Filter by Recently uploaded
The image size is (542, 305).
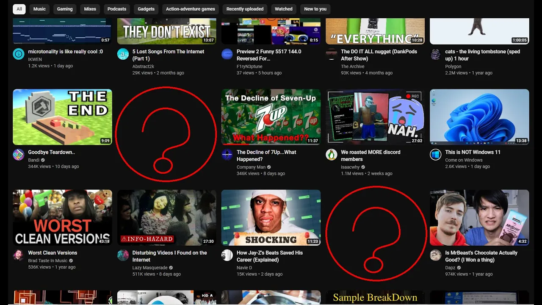click(x=245, y=9)
